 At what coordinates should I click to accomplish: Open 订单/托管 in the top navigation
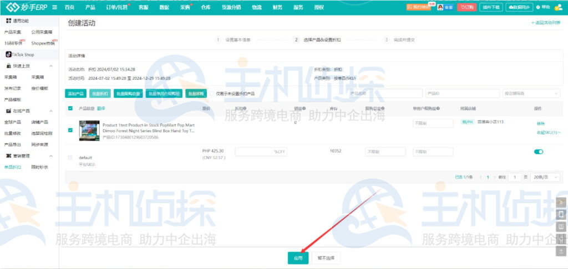116,7
